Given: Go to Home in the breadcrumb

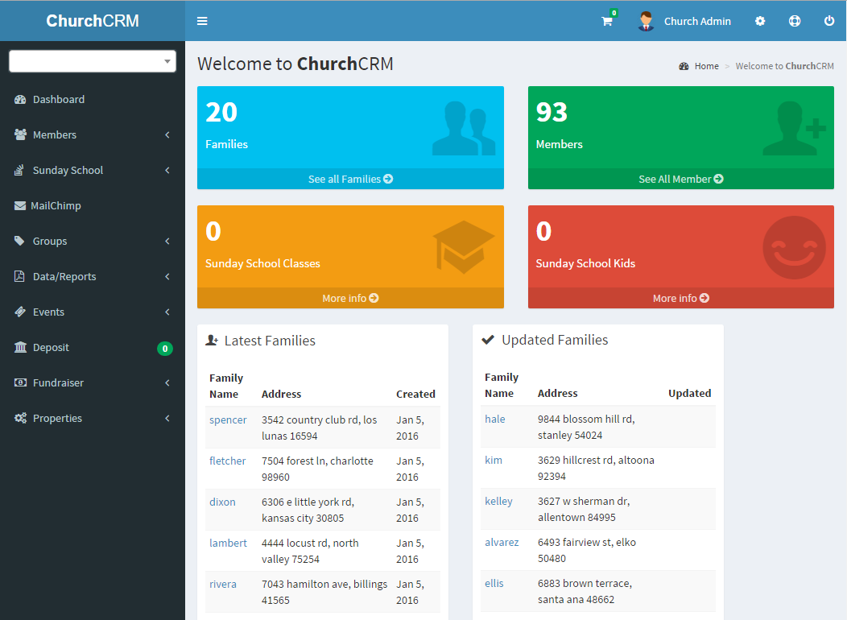Looking at the screenshot, I should click(706, 66).
